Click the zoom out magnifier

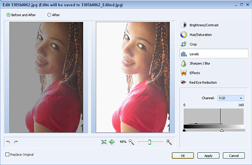pos(131,142)
